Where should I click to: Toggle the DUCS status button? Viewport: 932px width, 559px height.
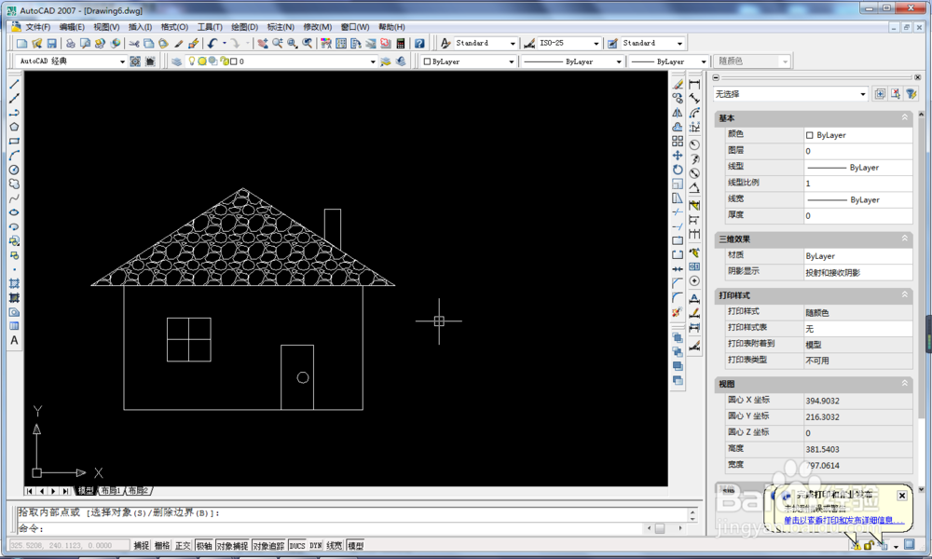(297, 545)
